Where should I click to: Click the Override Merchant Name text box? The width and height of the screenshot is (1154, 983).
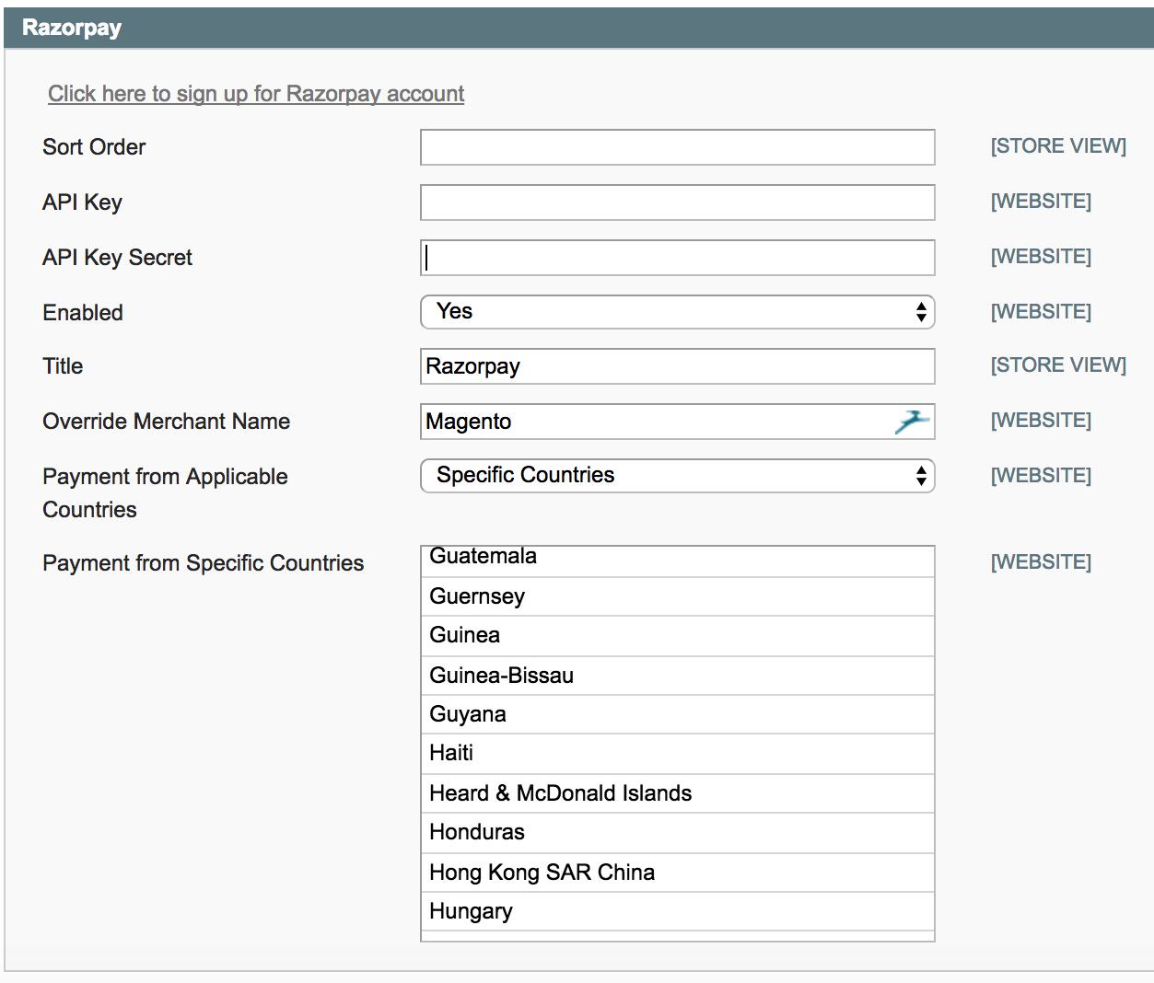pyautogui.click(x=654, y=422)
